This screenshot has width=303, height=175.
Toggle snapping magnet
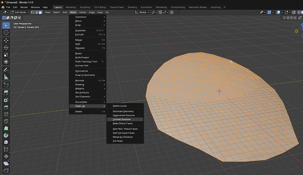[x=160, y=12]
